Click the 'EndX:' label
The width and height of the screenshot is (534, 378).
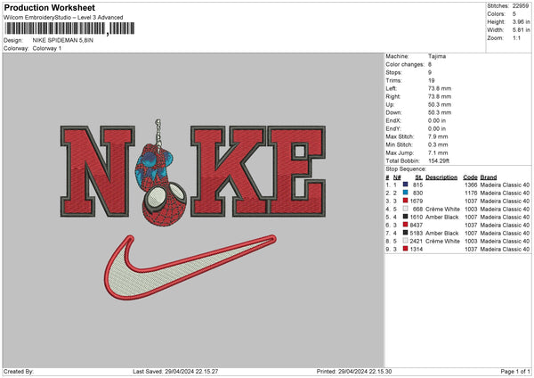pos(393,120)
